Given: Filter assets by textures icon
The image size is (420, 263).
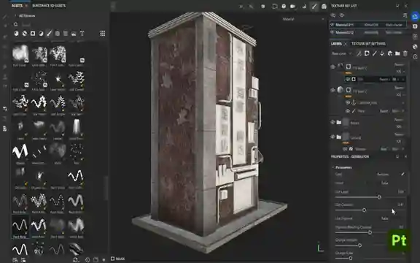Looking at the screenshot, I should tap(66, 34).
